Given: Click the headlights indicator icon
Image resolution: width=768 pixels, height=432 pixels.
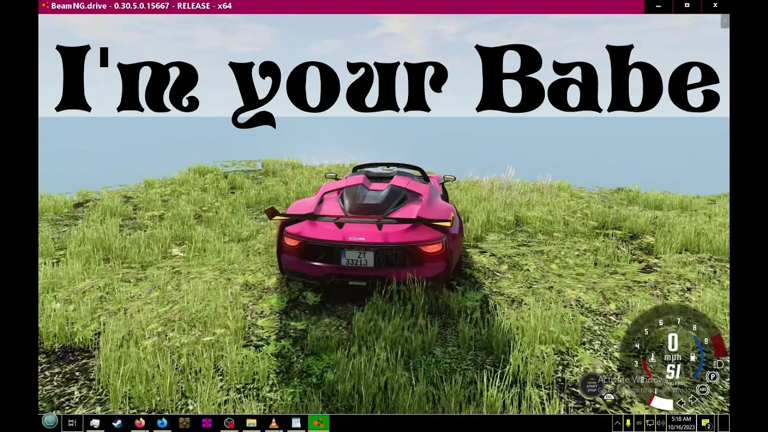Looking at the screenshot, I should pyautogui.click(x=718, y=364).
